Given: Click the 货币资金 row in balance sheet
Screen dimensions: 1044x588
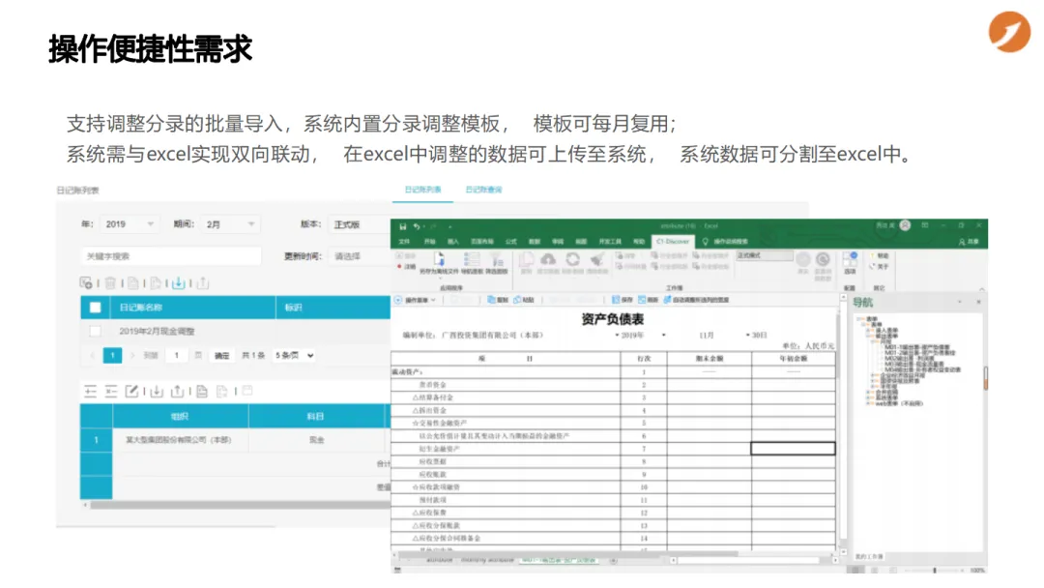Looking at the screenshot, I should (613, 385).
